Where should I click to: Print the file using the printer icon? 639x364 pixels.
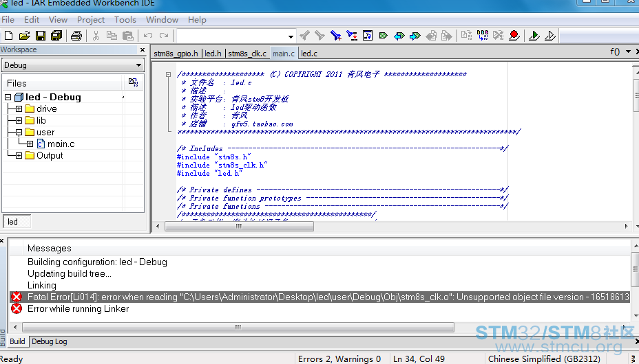click(x=76, y=36)
